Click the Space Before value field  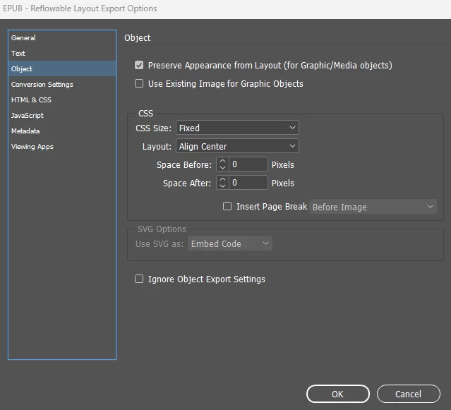click(248, 164)
